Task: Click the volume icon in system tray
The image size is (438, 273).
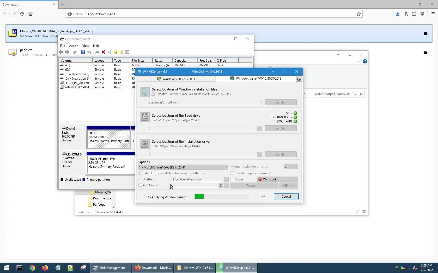Action: [x=415, y=268]
